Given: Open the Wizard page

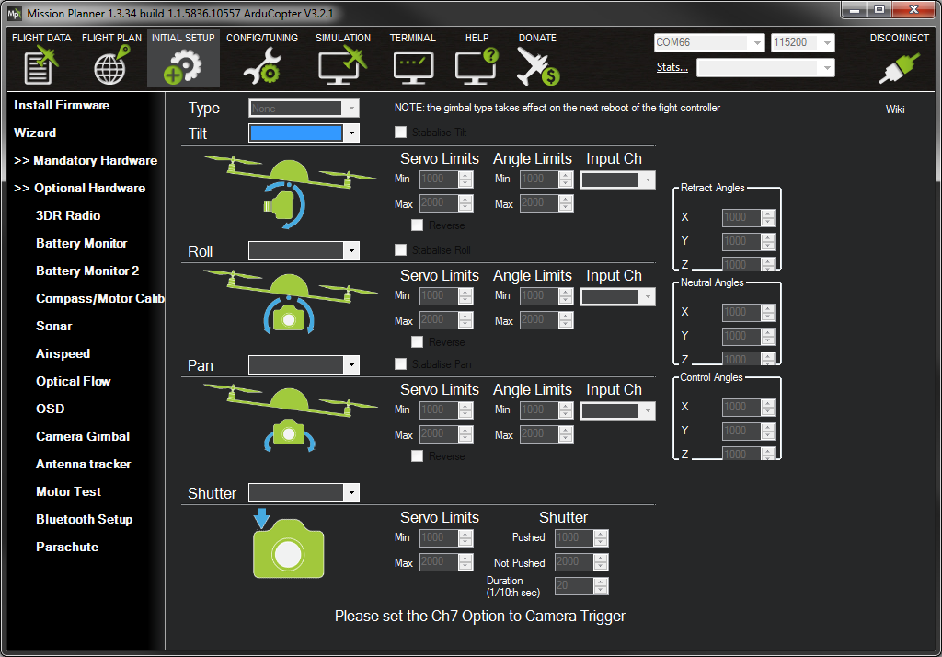Looking at the screenshot, I should [x=35, y=133].
